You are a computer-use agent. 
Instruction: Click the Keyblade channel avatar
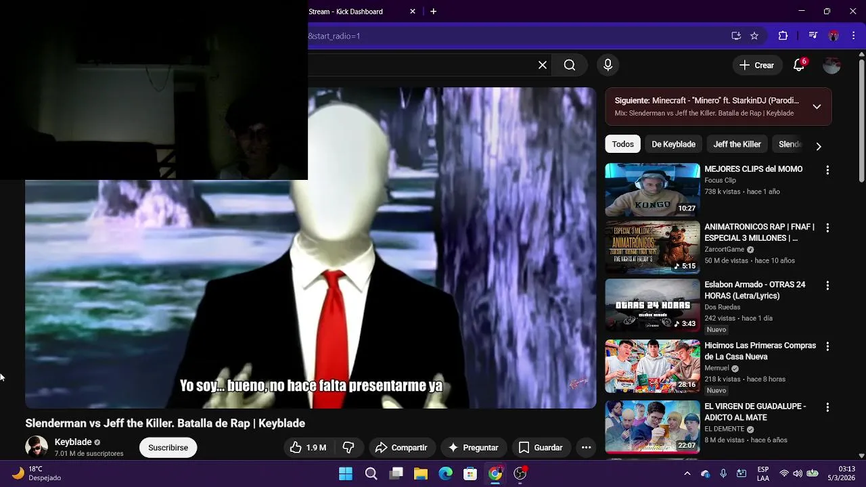click(x=37, y=447)
